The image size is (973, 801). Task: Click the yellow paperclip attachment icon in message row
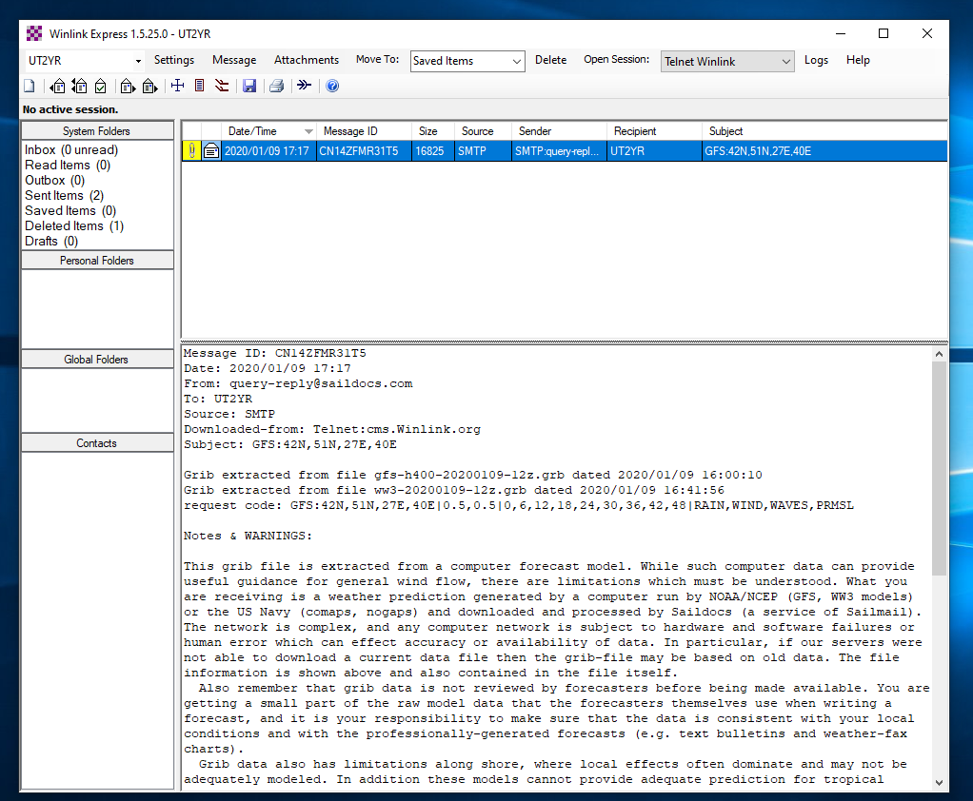[x=191, y=151]
